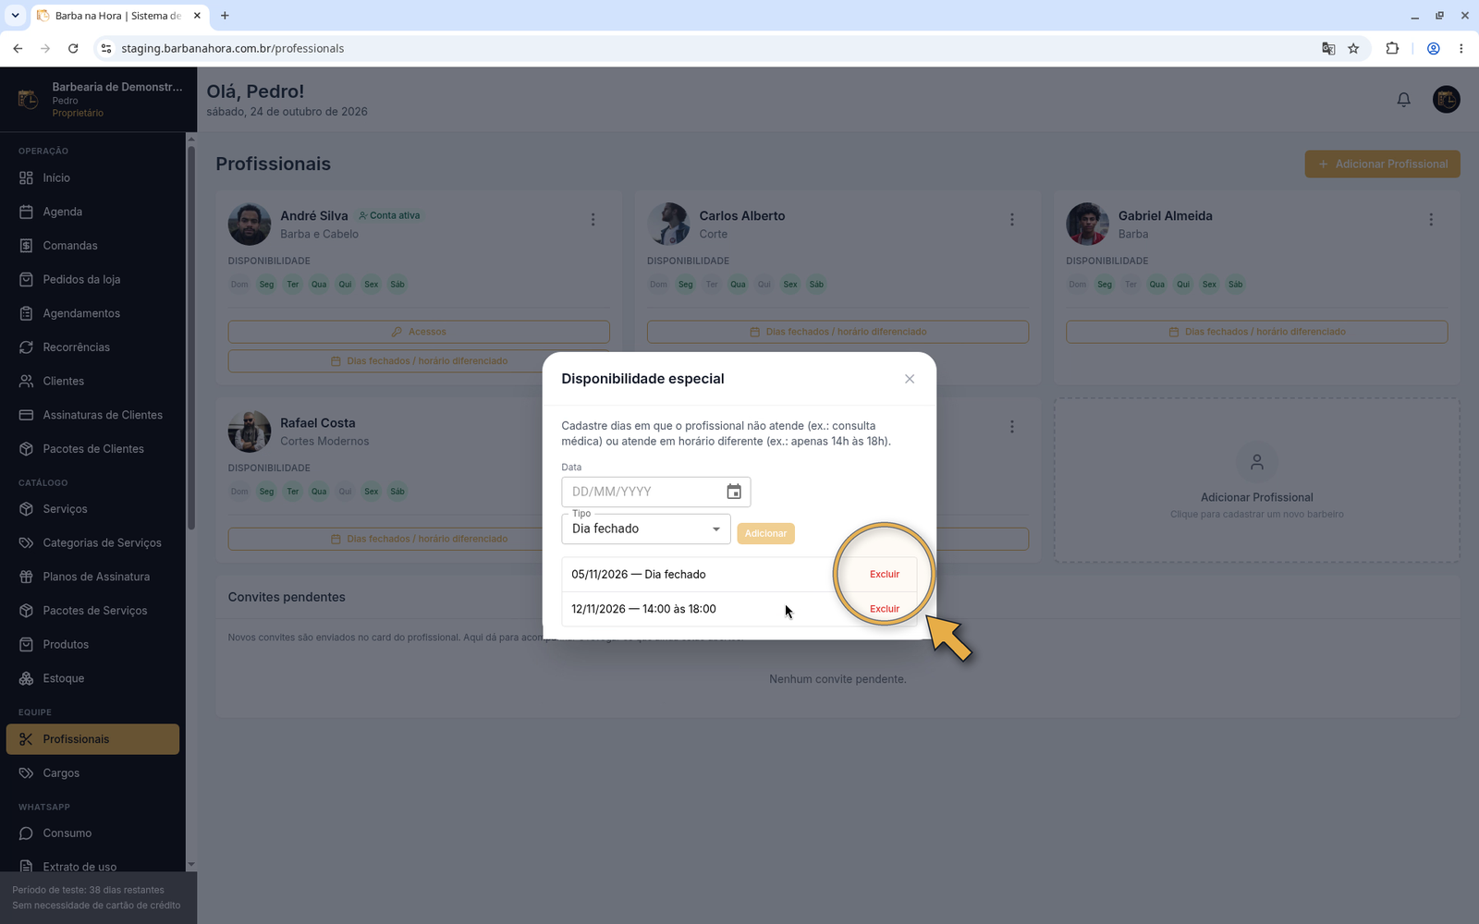
Task: Open Pacotes de Clientes sidebar icon
Action: [26, 449]
